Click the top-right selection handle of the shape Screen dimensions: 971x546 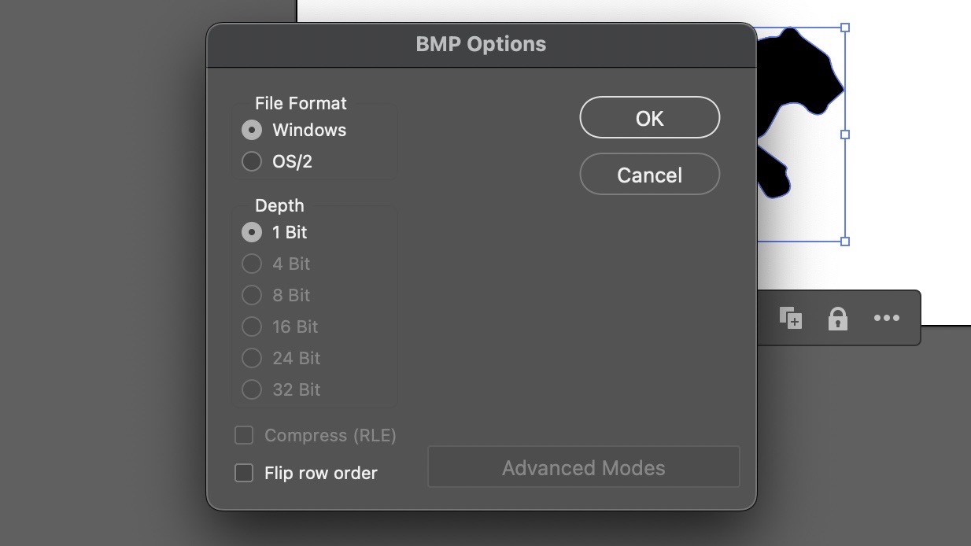tap(845, 28)
